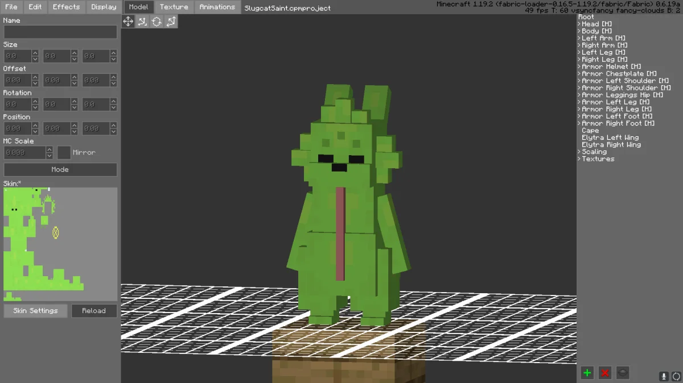This screenshot has height=383, width=683.
Task: Click the circular refresh icon in bottom corner
Action: coord(676,376)
